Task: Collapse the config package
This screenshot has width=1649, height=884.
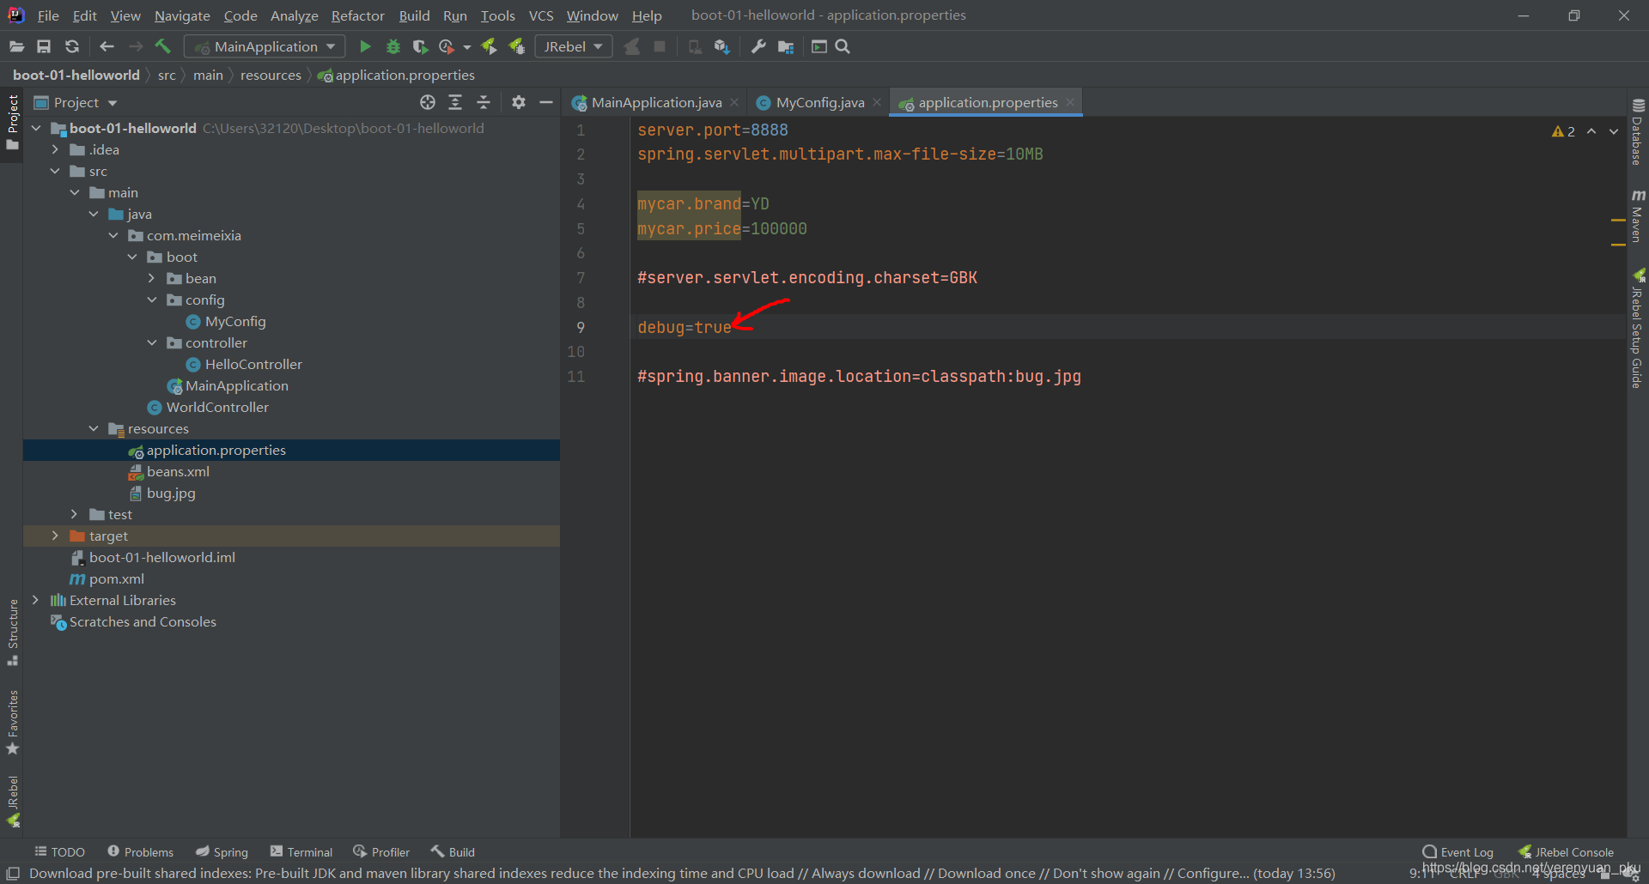Action: click(x=152, y=300)
